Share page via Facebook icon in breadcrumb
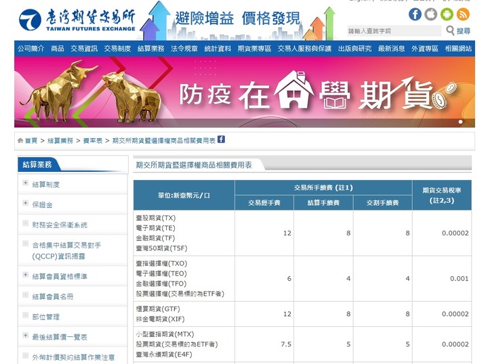This screenshot has width=488, height=364. [x=221, y=139]
